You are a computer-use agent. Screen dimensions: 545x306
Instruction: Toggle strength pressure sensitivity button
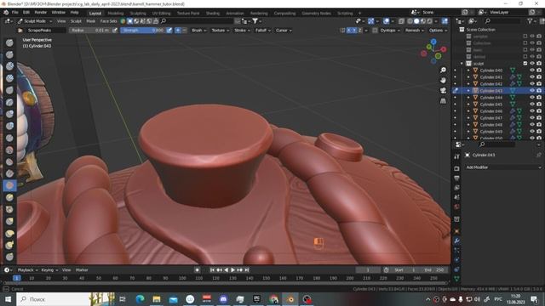tap(169, 31)
